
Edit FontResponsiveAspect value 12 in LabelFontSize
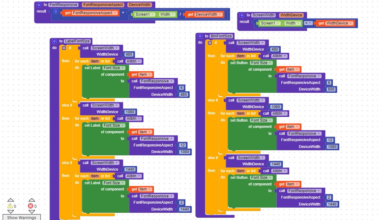[182, 145]
